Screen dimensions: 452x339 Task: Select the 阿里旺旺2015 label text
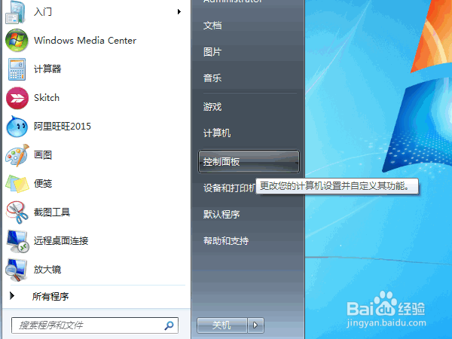pos(63,127)
